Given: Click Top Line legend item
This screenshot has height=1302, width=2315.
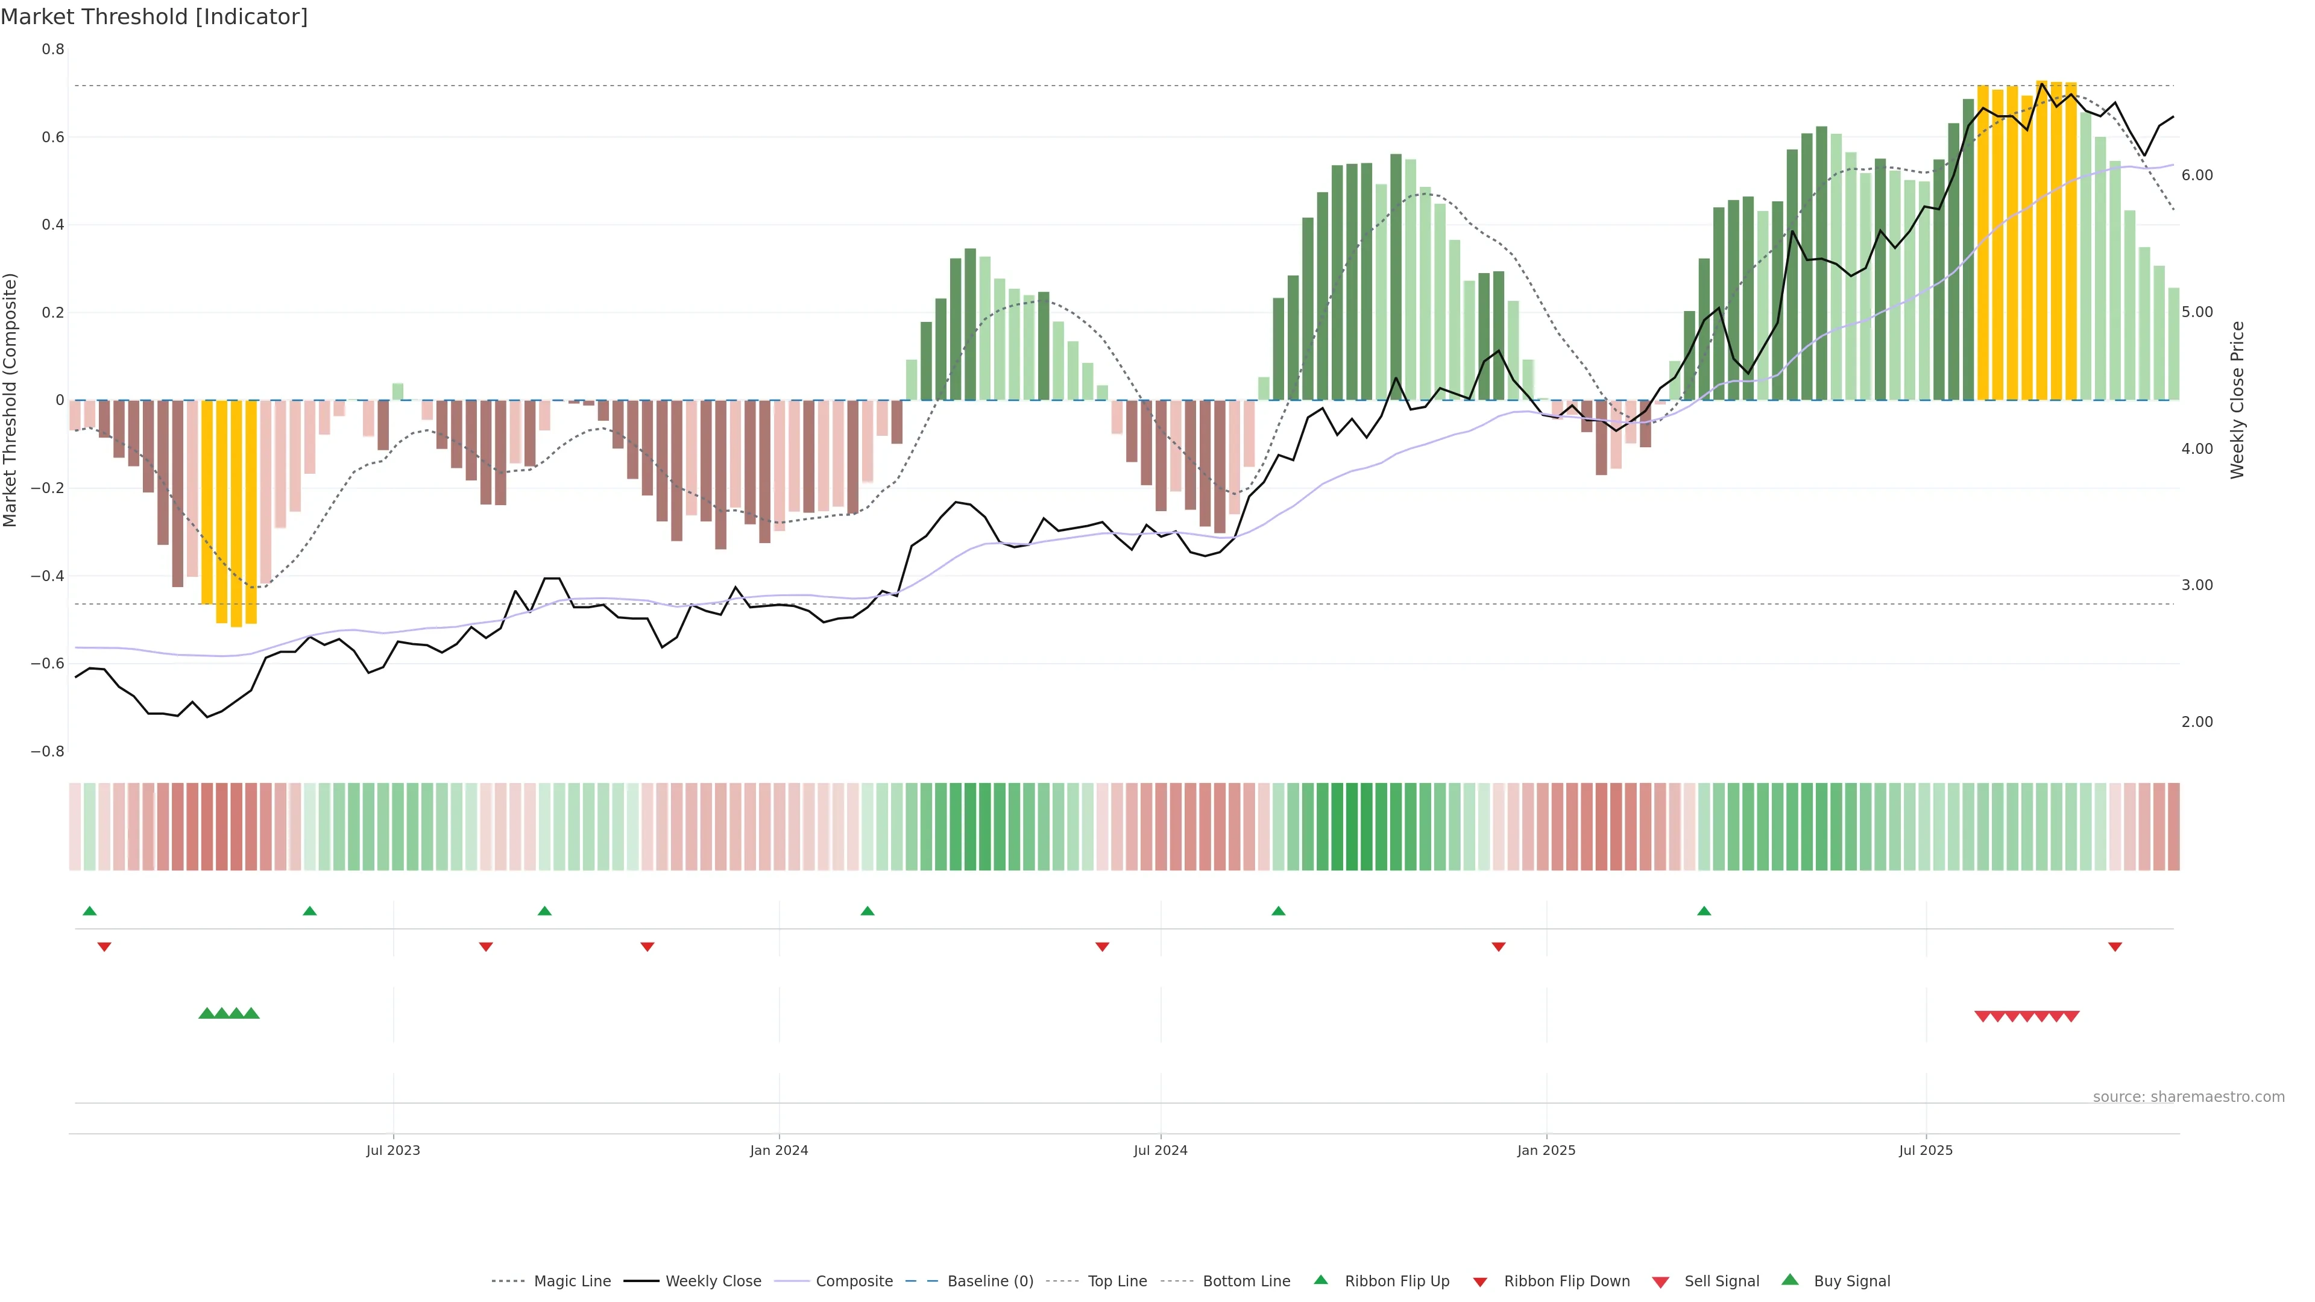Looking at the screenshot, I should click(x=1117, y=1282).
